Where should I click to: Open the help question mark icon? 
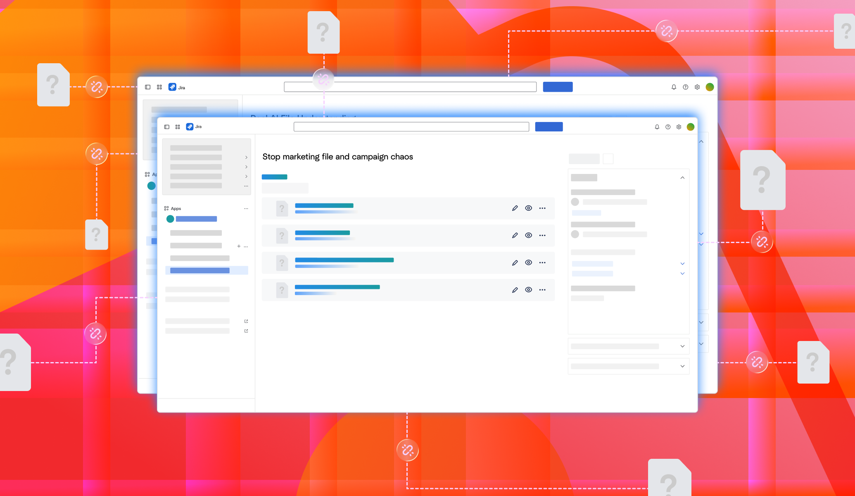668,127
